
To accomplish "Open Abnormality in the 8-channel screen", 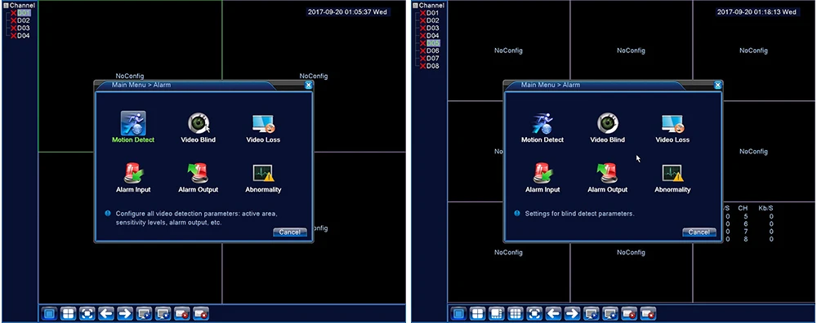I will (672, 178).
